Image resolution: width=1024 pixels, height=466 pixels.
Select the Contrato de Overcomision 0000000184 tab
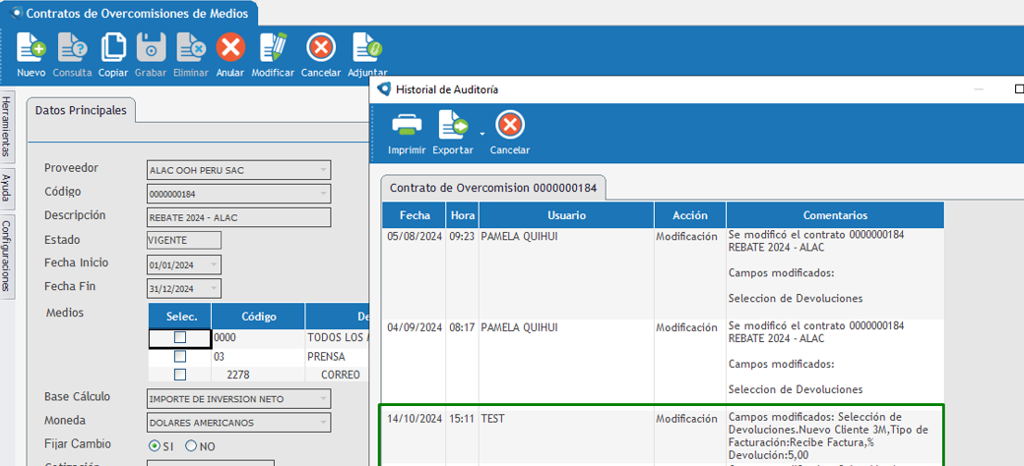click(x=493, y=188)
